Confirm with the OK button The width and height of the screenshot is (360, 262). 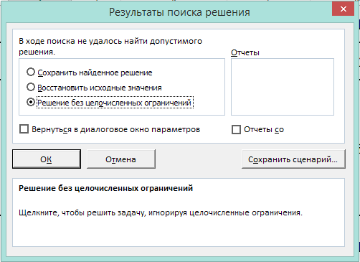click(x=47, y=159)
